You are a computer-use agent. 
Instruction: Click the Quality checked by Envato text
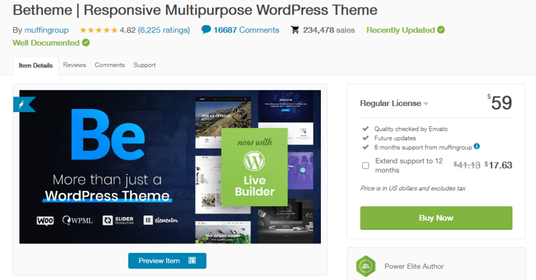411,129
